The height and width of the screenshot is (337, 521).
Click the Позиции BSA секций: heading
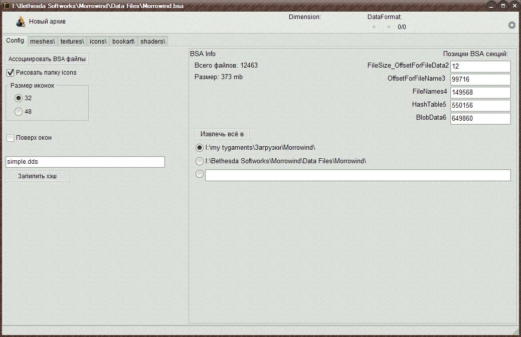(x=475, y=54)
